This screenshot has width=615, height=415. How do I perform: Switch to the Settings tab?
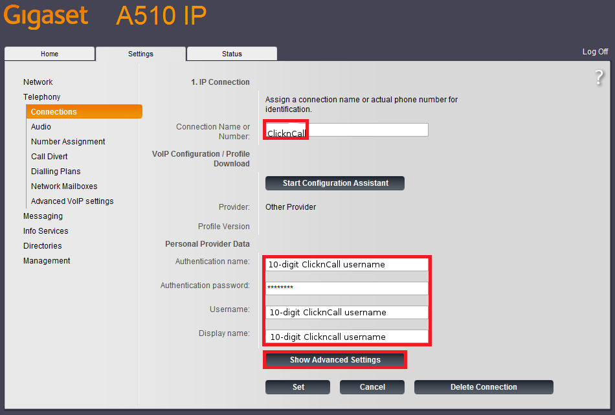pyautogui.click(x=141, y=54)
